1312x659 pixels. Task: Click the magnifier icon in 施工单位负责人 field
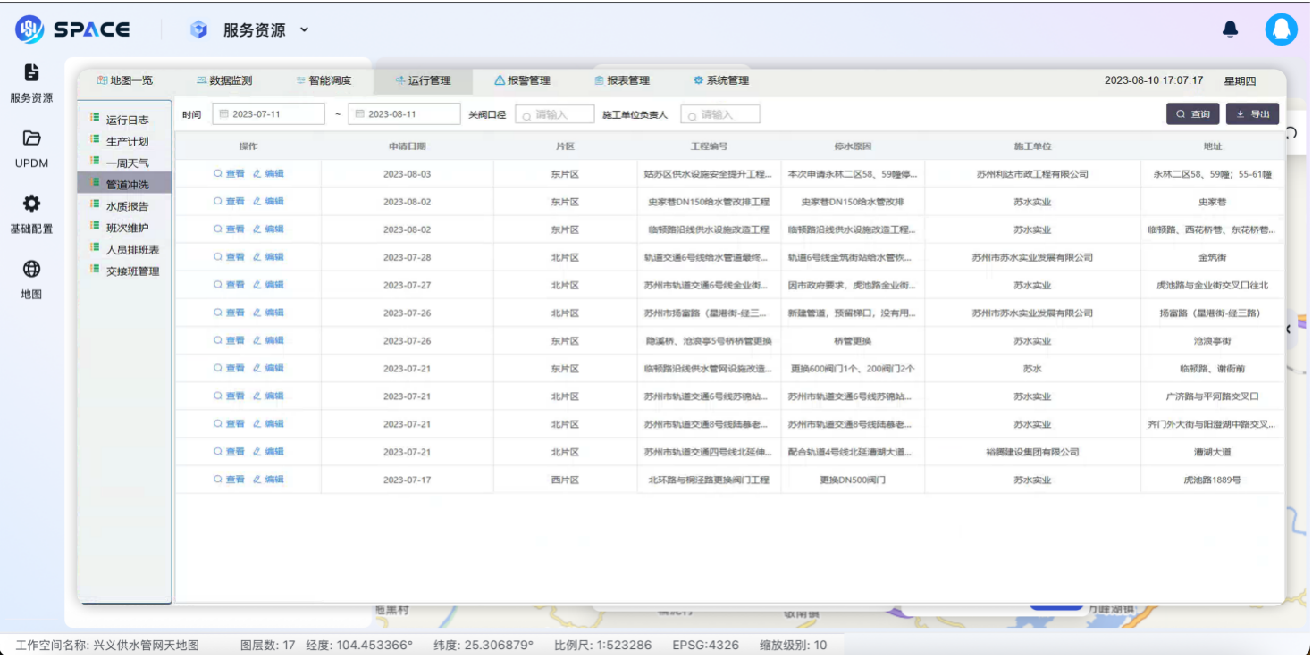691,113
